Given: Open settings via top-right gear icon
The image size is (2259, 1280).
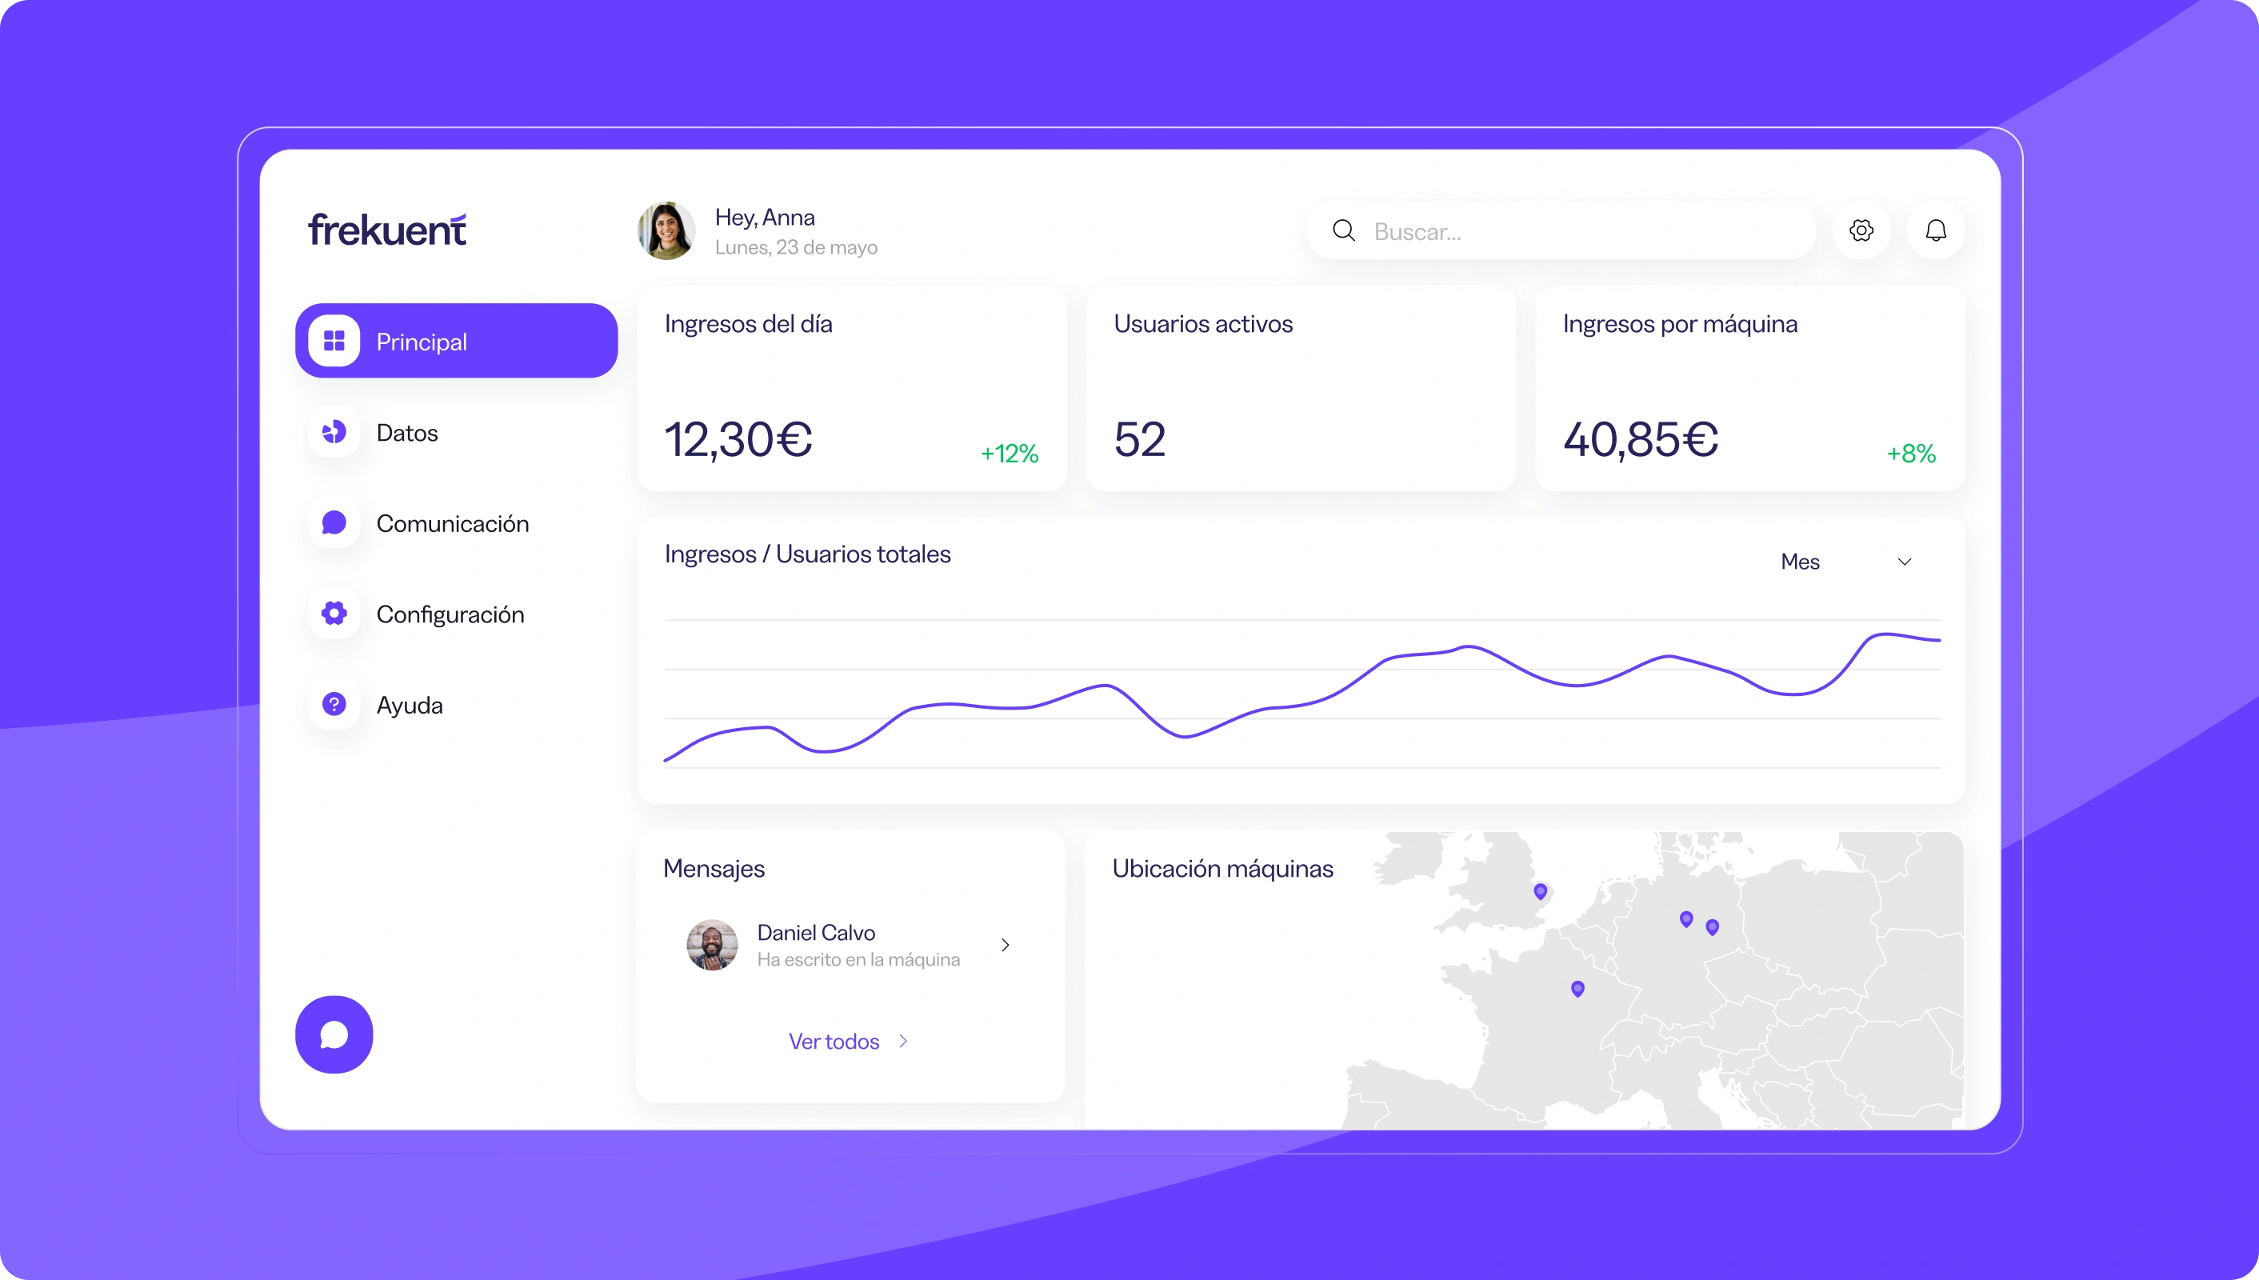Looking at the screenshot, I should tap(1861, 230).
